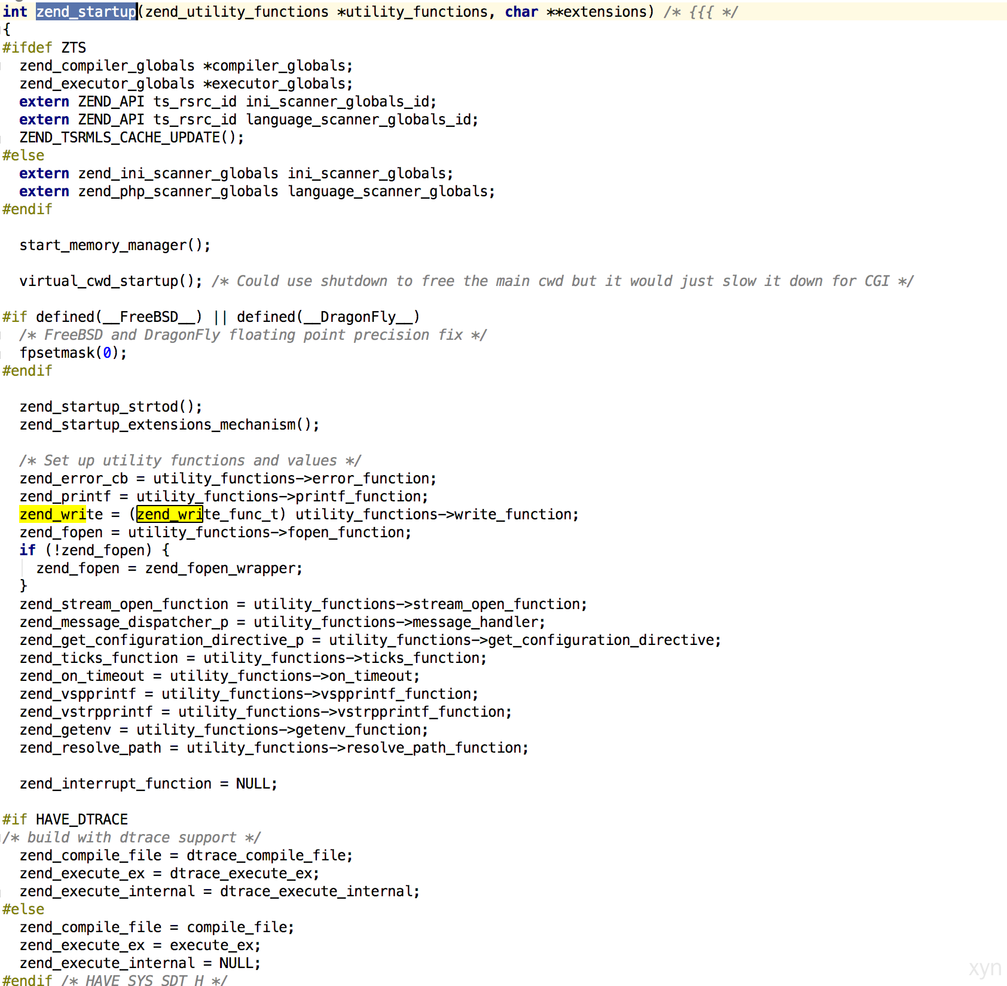Click 'zend_stream_open_function' assignment target

pyautogui.click(x=124, y=604)
